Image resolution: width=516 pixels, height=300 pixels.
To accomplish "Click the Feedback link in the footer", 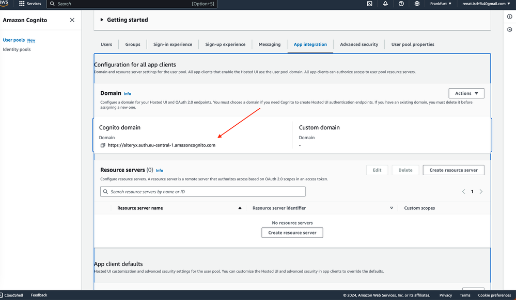I will pyautogui.click(x=39, y=295).
